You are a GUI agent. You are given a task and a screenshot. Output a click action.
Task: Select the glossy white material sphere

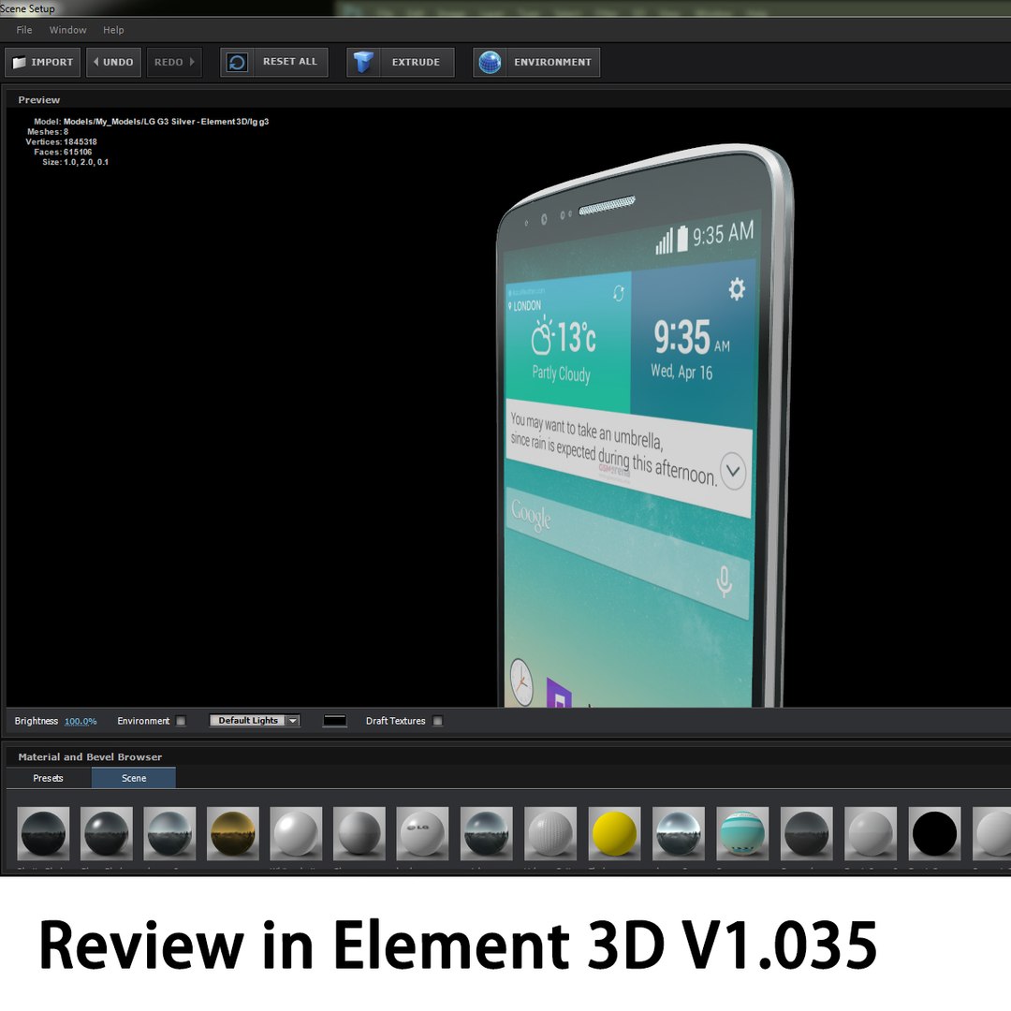pos(296,833)
